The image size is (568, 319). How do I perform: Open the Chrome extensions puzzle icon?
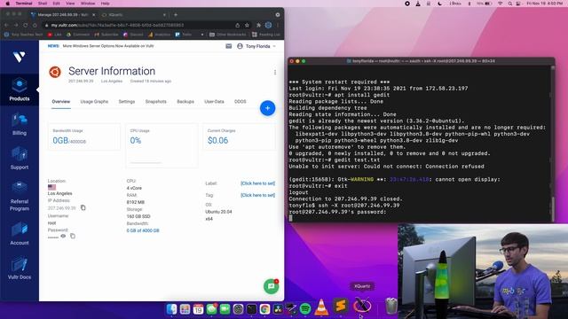[258, 26]
